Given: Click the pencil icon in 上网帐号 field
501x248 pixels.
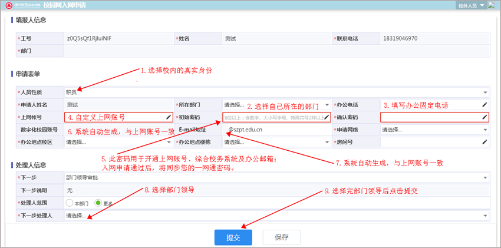Looking at the screenshot, I should (x=169, y=117).
